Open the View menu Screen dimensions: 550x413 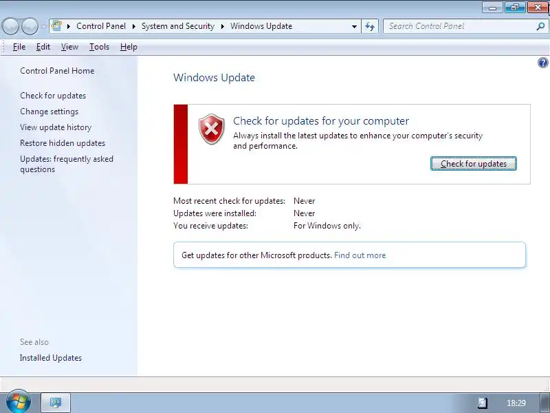[x=69, y=47]
